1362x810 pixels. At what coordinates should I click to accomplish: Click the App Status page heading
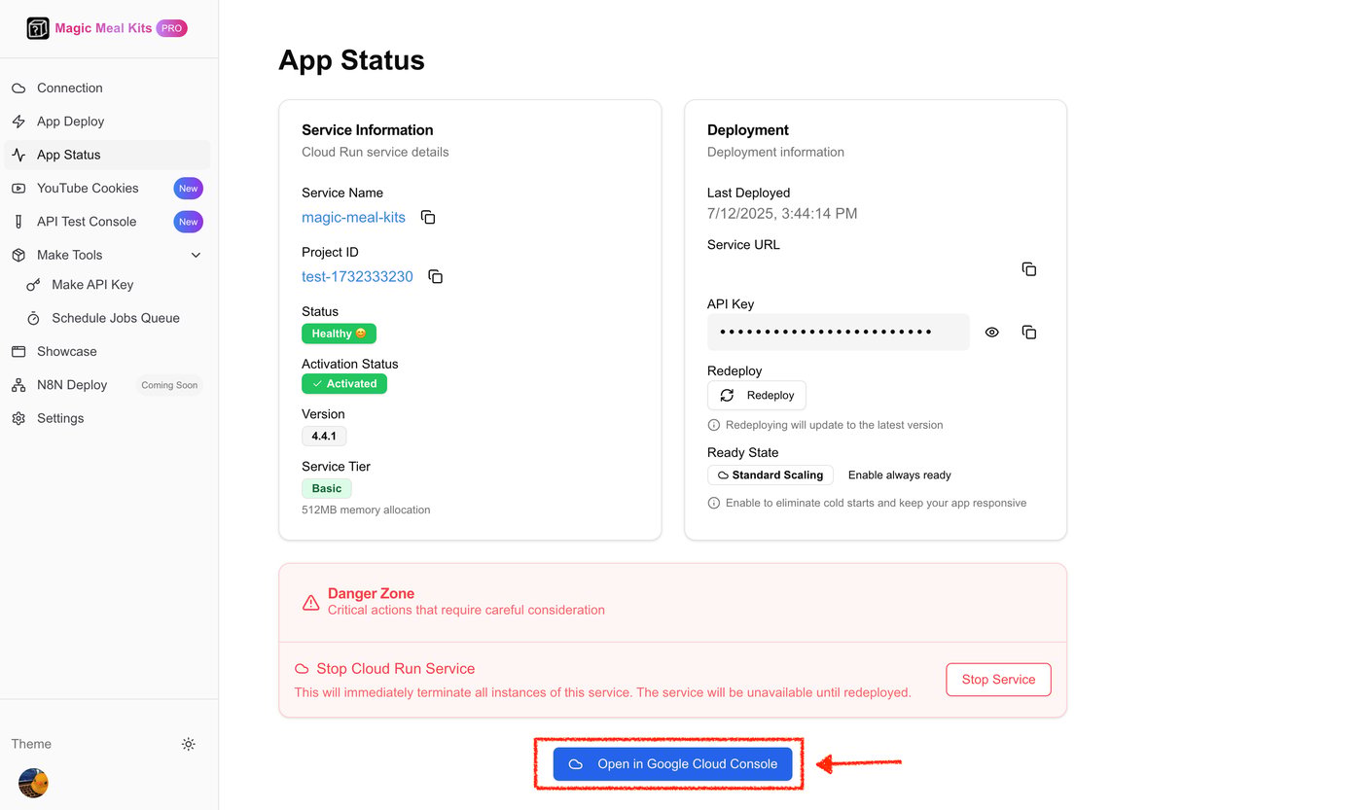[351, 60]
